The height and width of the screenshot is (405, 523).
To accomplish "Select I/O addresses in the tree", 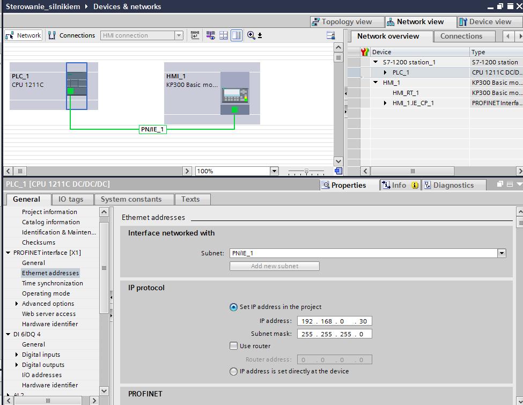I will [42, 375].
